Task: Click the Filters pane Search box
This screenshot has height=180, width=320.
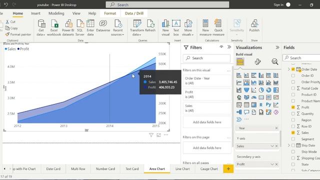Action: [206, 58]
